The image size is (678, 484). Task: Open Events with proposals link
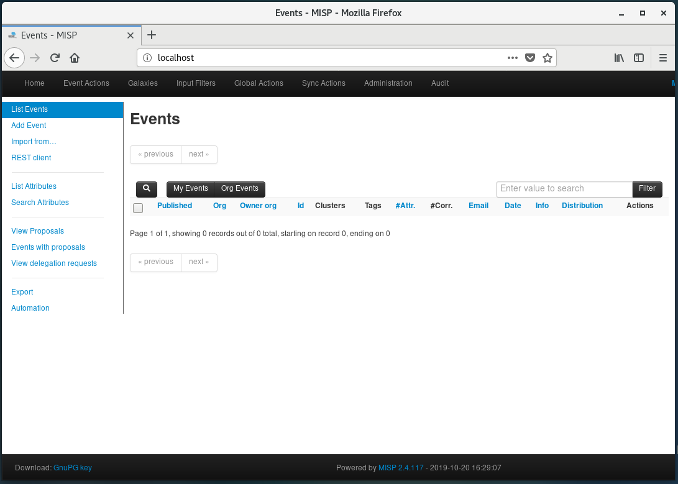48,247
